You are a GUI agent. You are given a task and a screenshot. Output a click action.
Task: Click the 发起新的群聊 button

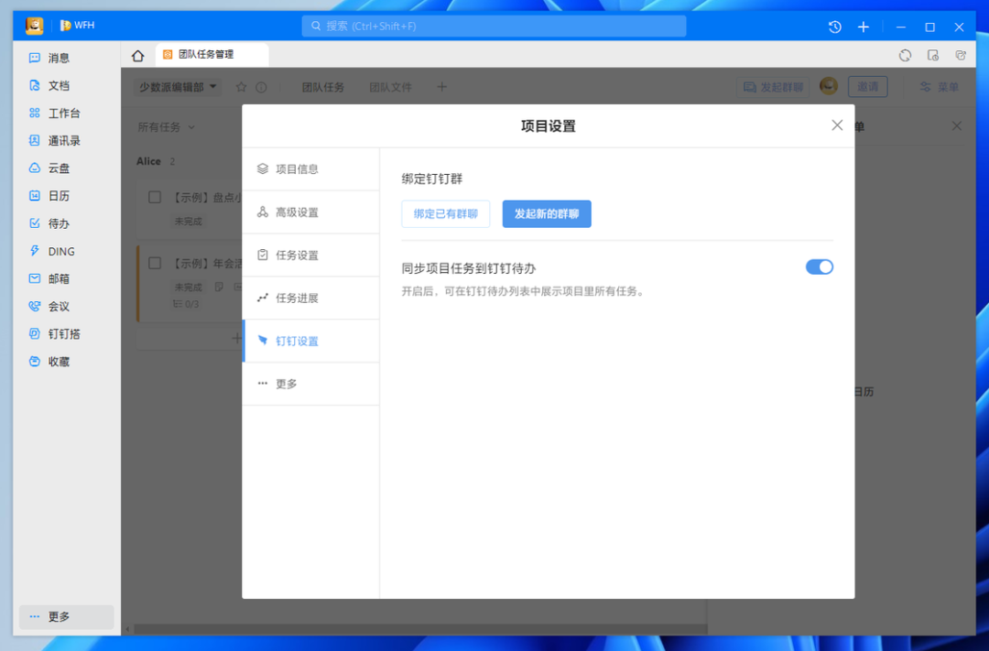(547, 214)
